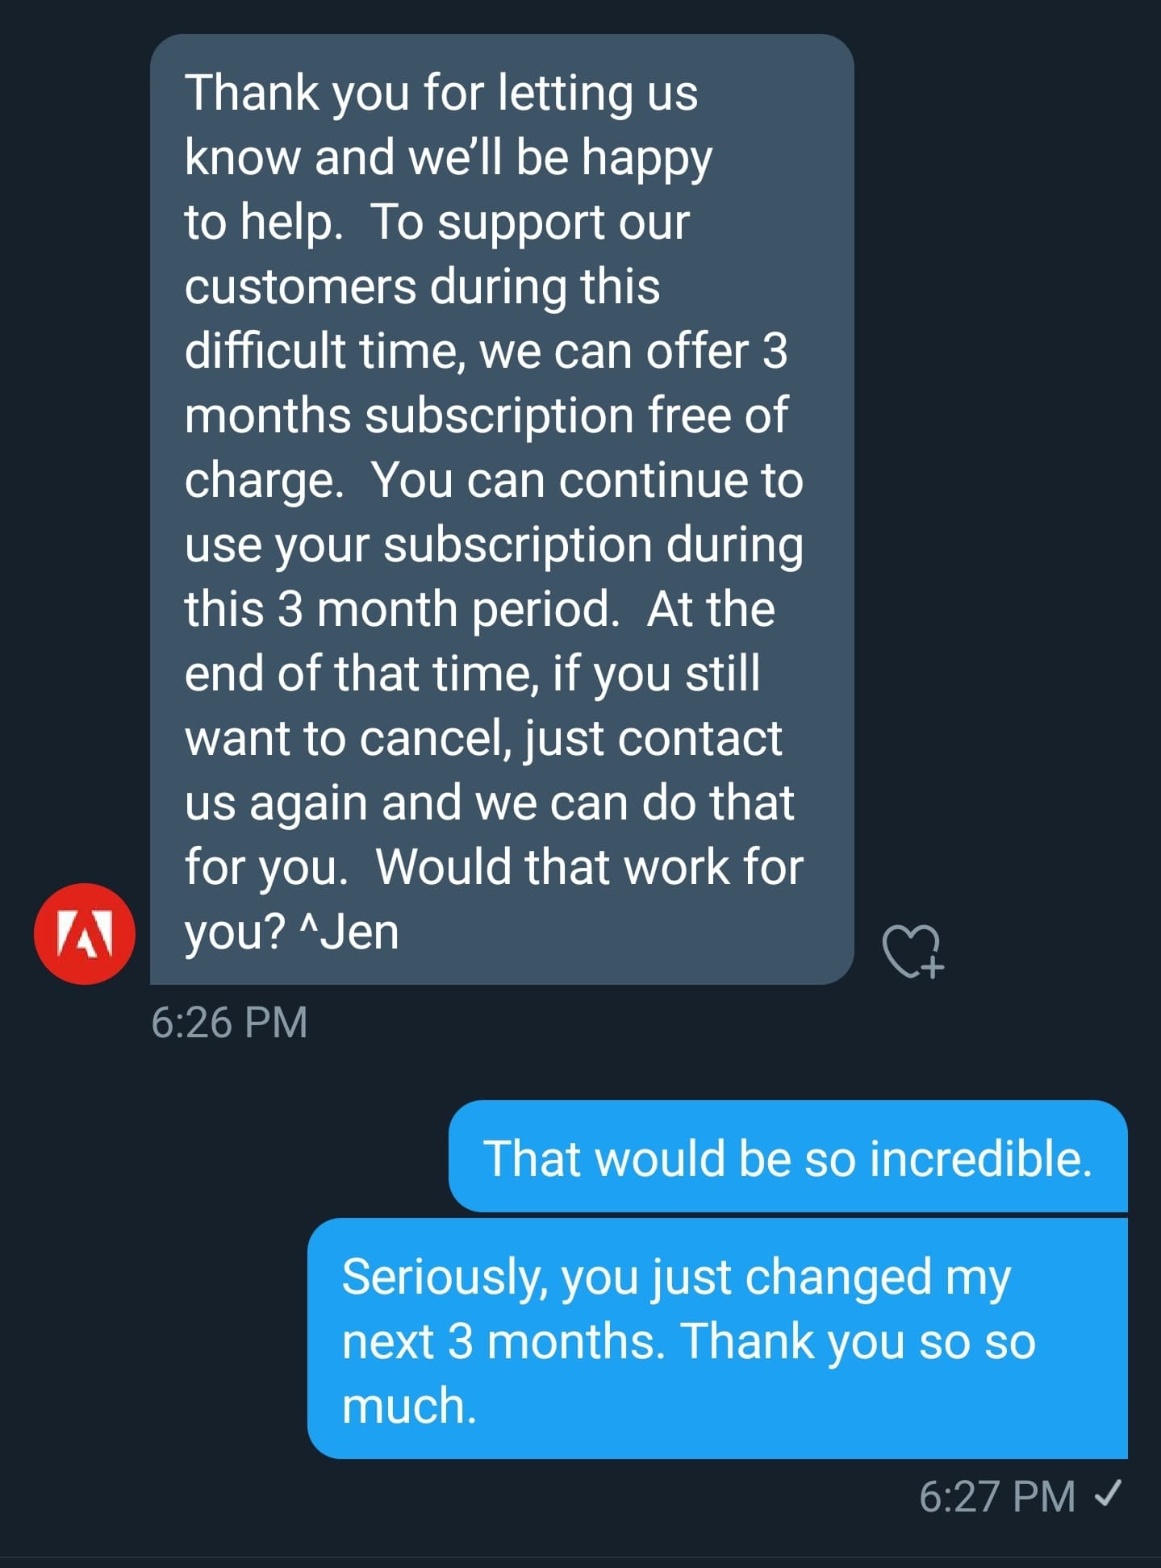This screenshot has height=1568, width=1161.
Task: Tap the "this 3 month period." text
Action: [401, 609]
